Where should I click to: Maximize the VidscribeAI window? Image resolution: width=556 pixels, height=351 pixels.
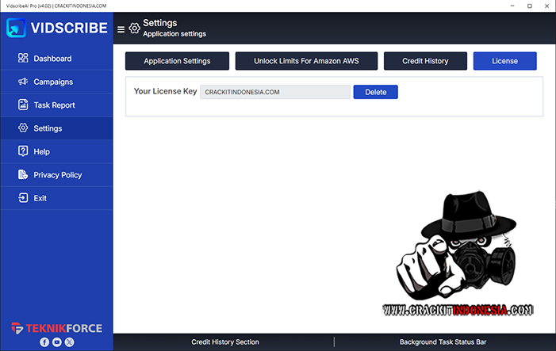pyautogui.click(x=529, y=6)
